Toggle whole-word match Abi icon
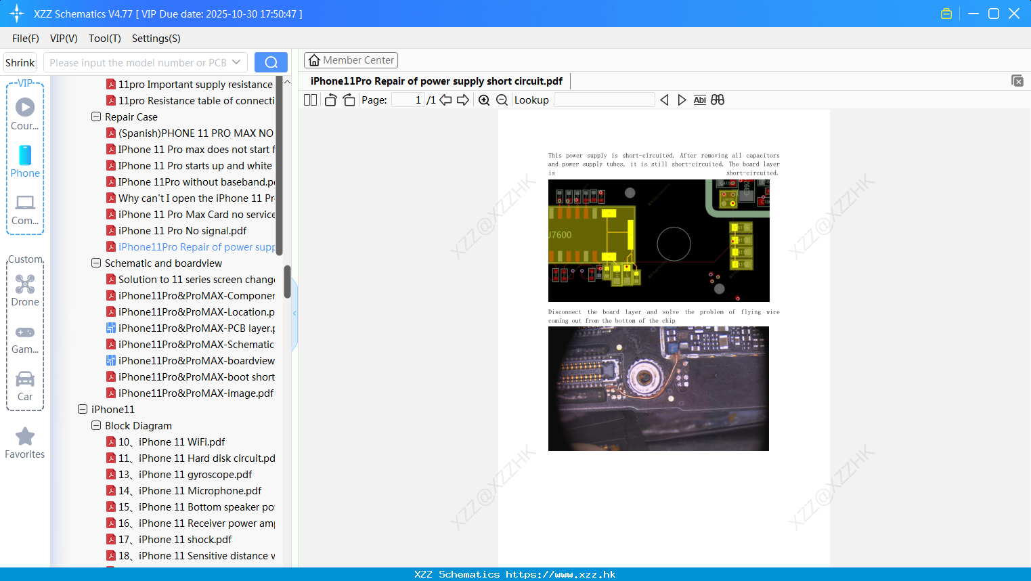Screen dimensions: 1031x581 click(x=700, y=100)
